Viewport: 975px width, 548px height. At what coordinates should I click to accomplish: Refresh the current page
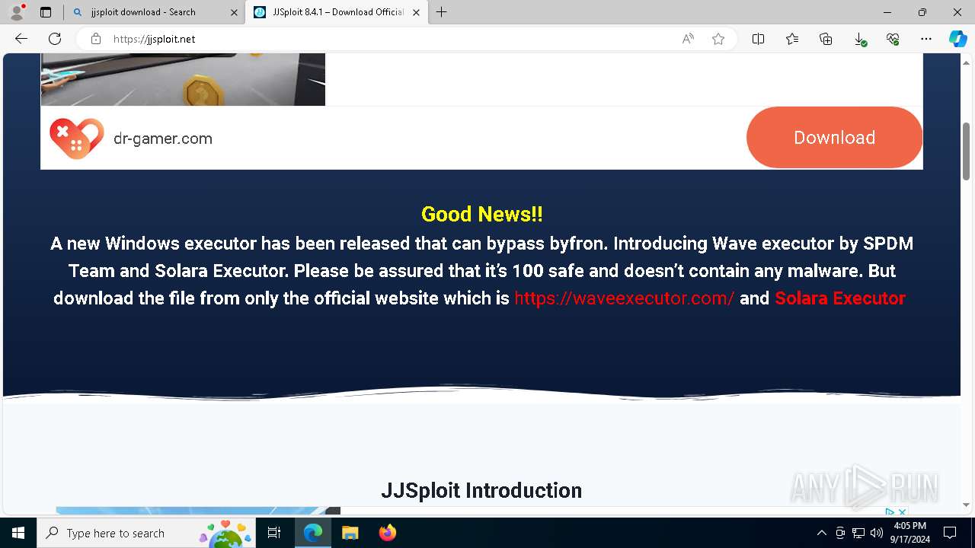coord(55,39)
